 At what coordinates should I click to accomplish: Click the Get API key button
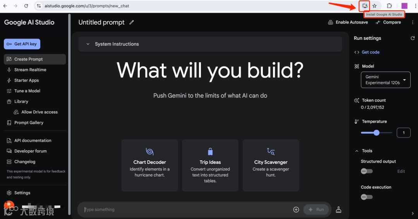22,44
